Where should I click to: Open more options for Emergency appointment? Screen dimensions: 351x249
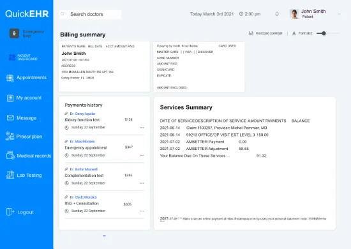(142, 155)
